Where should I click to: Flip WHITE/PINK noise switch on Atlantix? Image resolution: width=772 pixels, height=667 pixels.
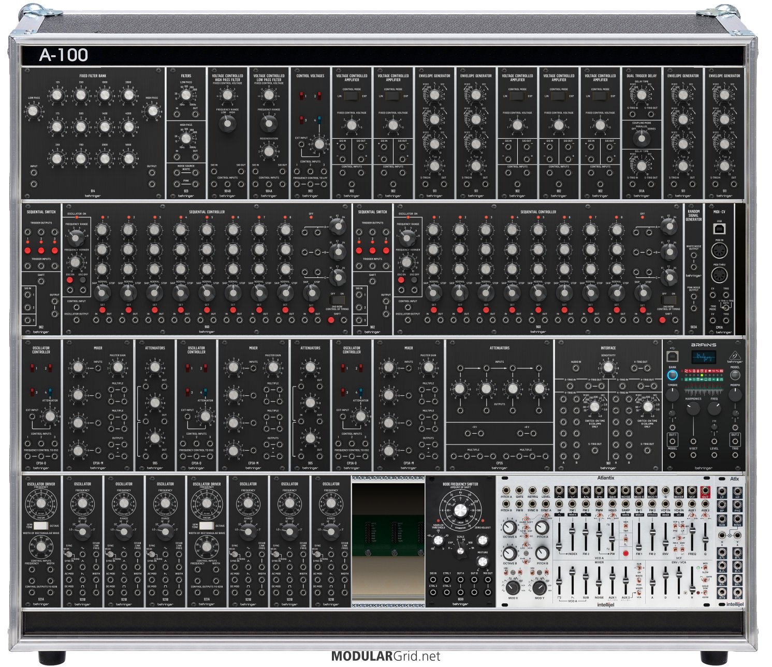[x=639, y=581]
